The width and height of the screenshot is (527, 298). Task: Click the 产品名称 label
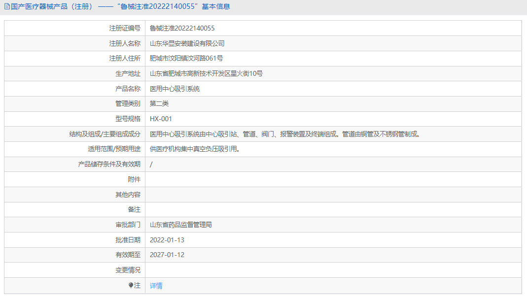(x=128, y=89)
